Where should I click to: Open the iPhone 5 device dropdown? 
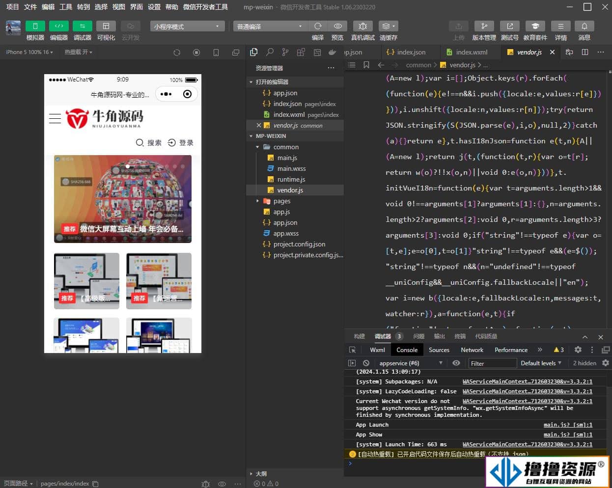[29, 52]
